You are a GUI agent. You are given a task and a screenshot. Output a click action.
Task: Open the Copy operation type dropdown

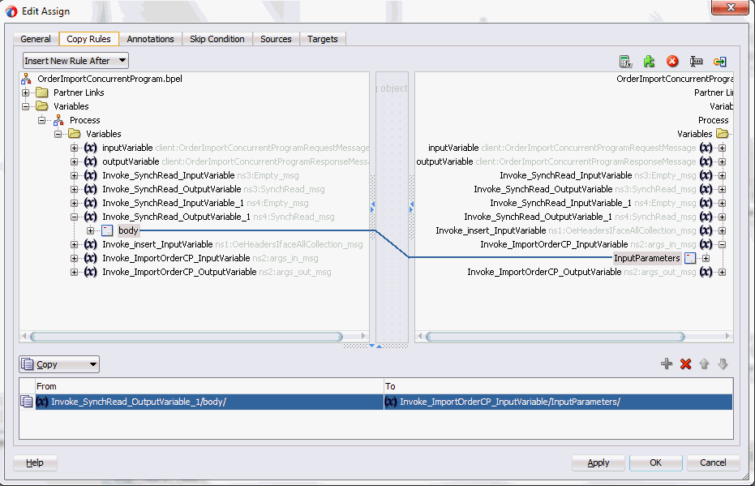(x=59, y=364)
